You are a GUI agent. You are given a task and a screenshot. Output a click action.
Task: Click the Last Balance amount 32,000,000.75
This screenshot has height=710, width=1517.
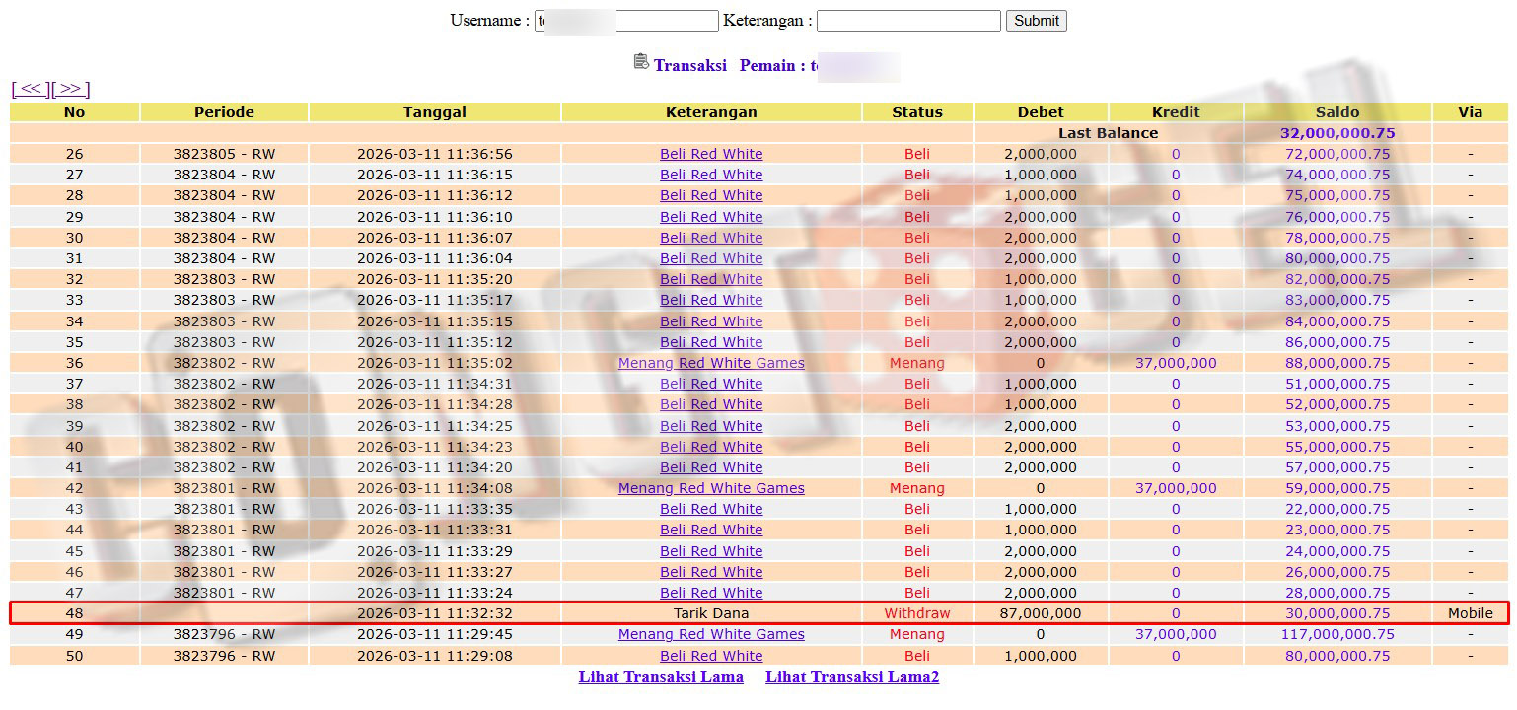tap(1336, 133)
